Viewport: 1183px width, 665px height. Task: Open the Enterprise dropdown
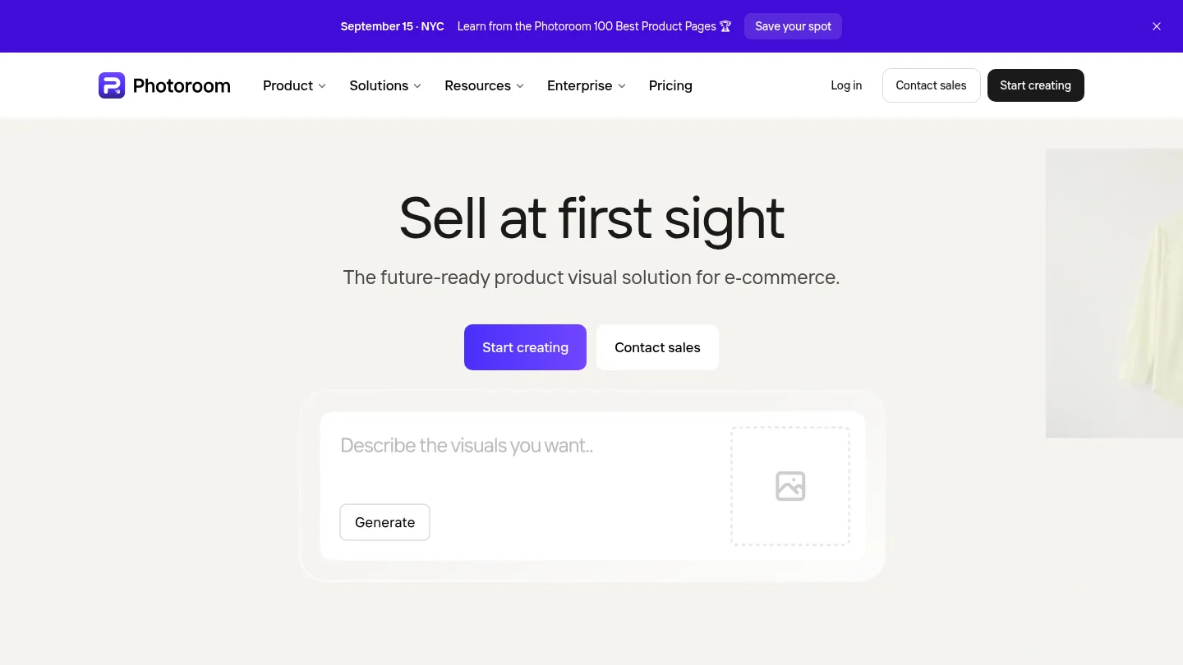[x=587, y=85]
